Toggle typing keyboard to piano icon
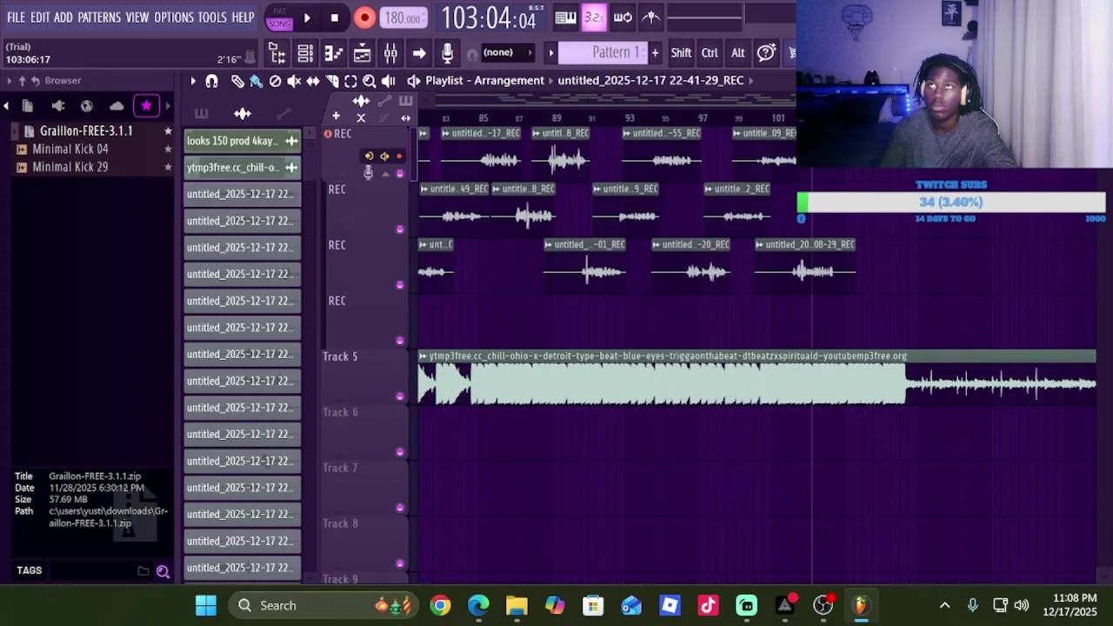Image resolution: width=1113 pixels, height=626 pixels. click(566, 17)
